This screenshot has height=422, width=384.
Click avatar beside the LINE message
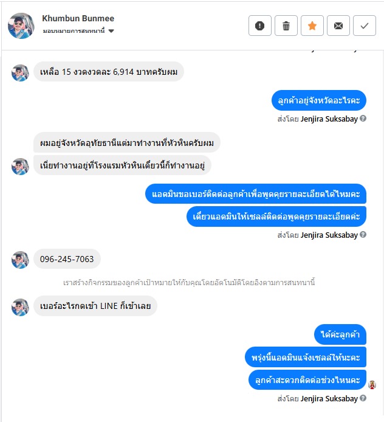(x=20, y=307)
